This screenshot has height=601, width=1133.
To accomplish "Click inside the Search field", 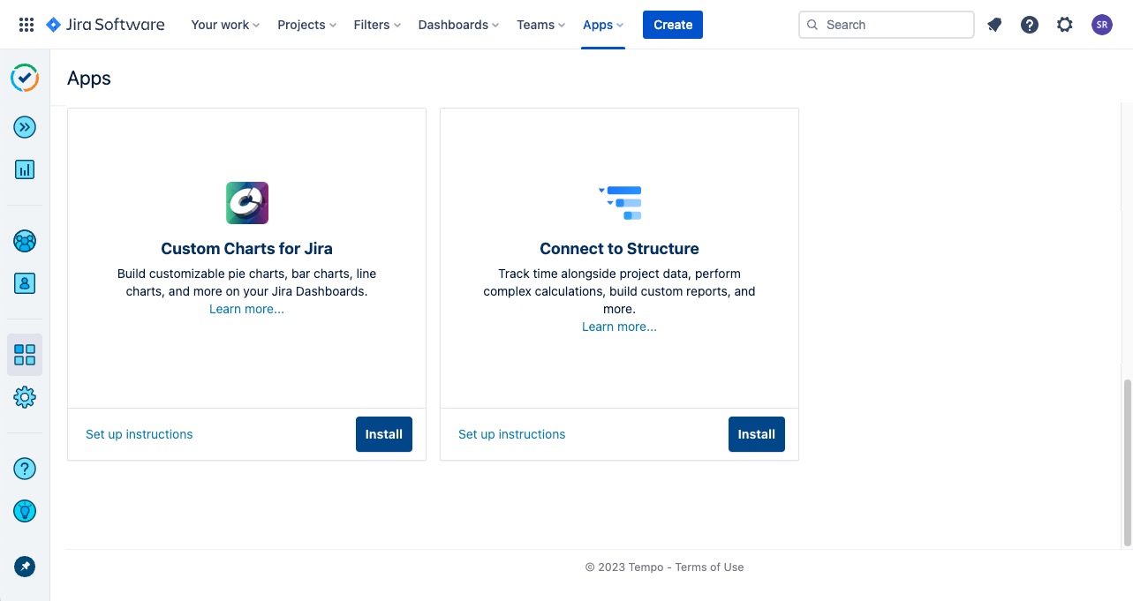I will (886, 25).
